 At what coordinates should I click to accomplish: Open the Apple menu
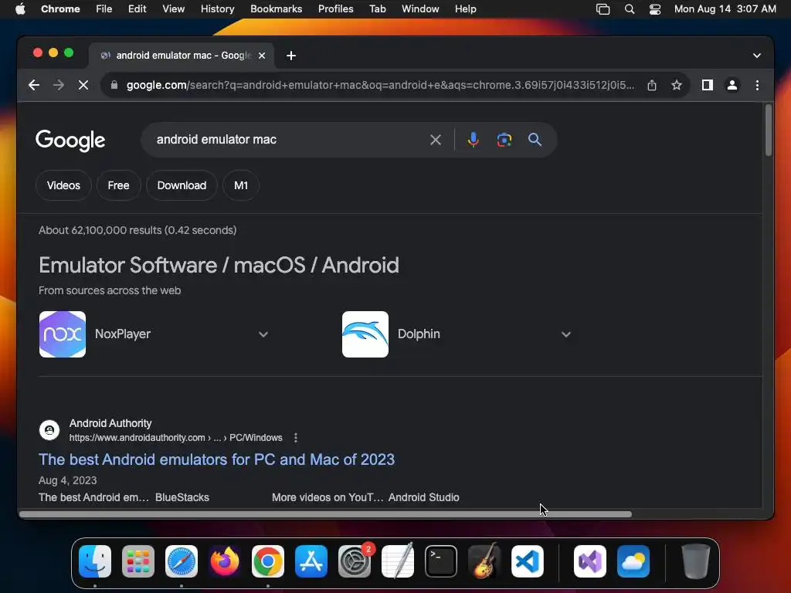coord(20,8)
